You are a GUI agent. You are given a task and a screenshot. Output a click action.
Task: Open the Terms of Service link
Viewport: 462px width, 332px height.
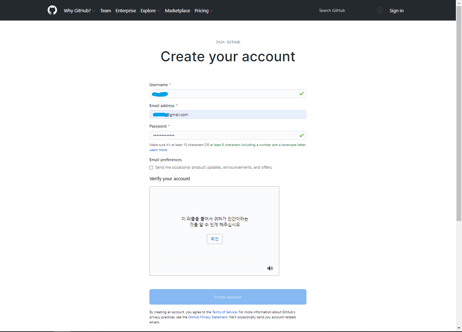click(225, 312)
